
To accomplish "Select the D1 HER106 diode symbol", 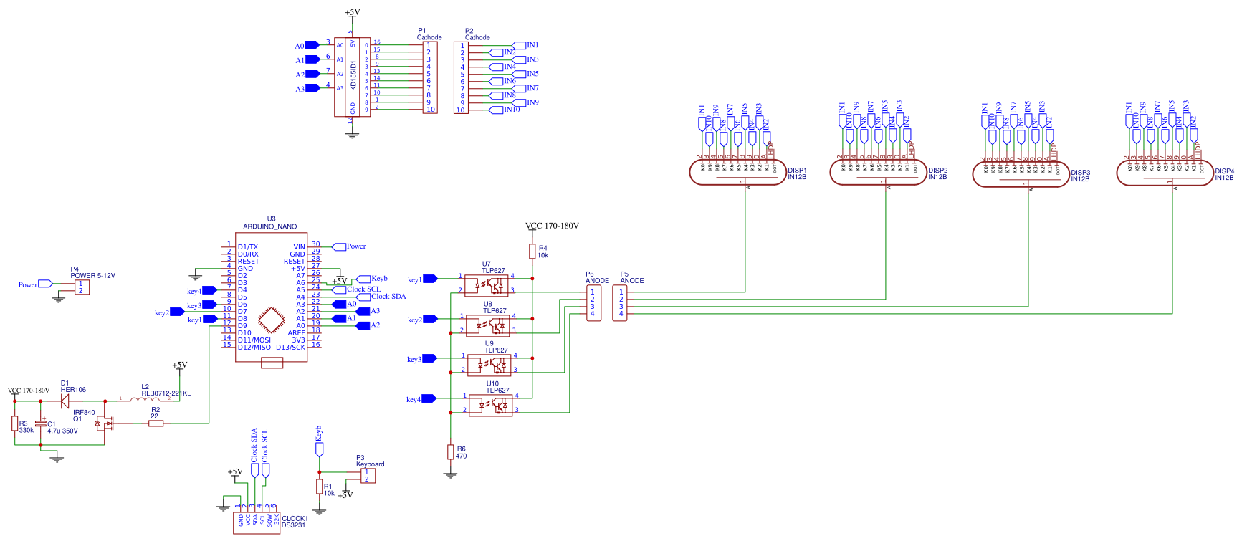I will [x=65, y=401].
